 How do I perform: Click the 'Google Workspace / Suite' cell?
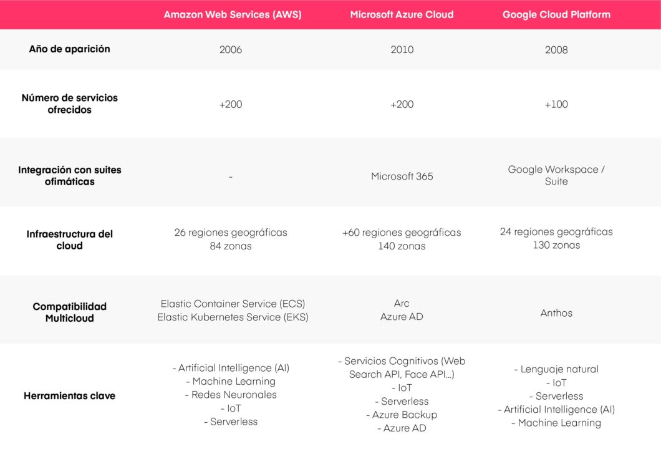(556, 175)
